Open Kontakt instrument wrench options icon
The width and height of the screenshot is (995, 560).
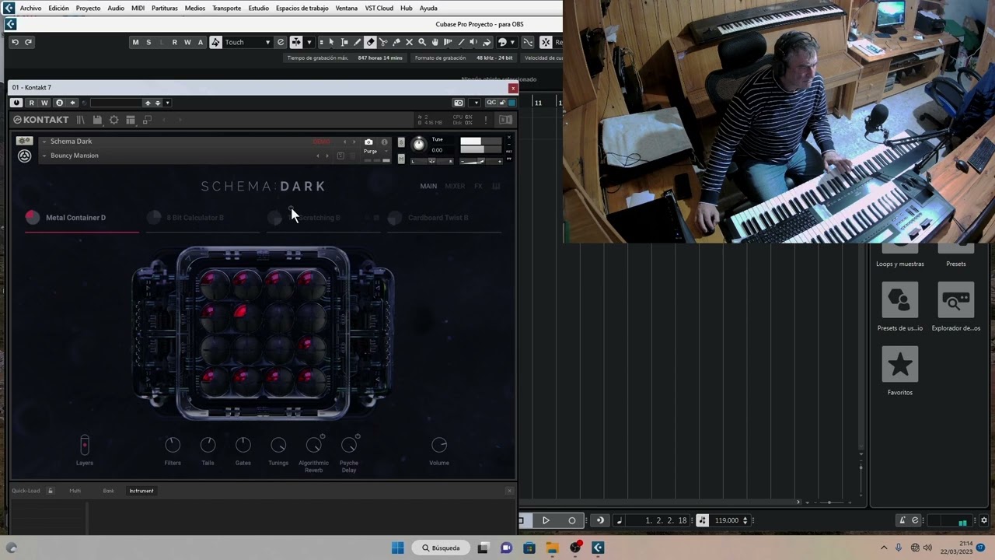pyautogui.click(x=24, y=141)
